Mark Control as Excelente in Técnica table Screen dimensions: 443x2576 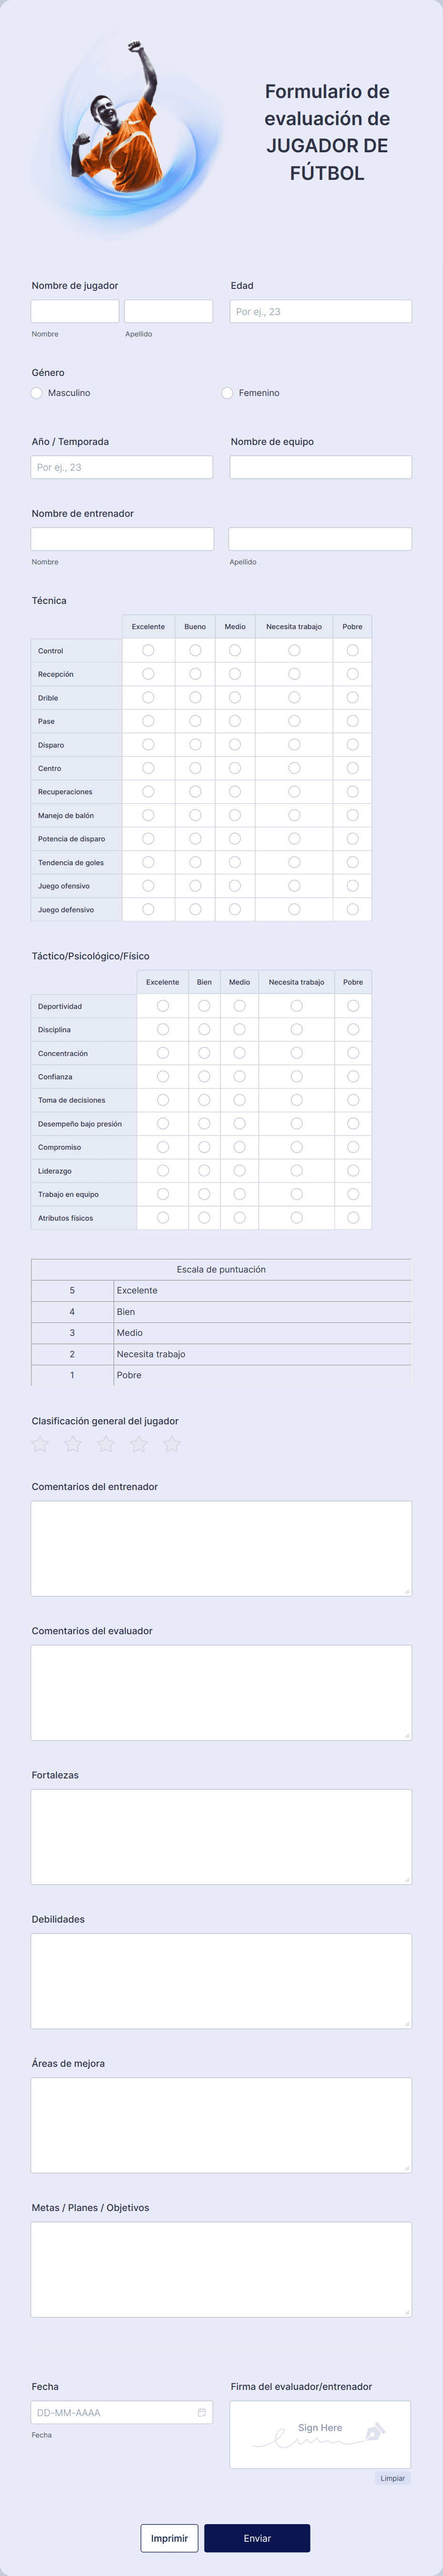click(148, 650)
